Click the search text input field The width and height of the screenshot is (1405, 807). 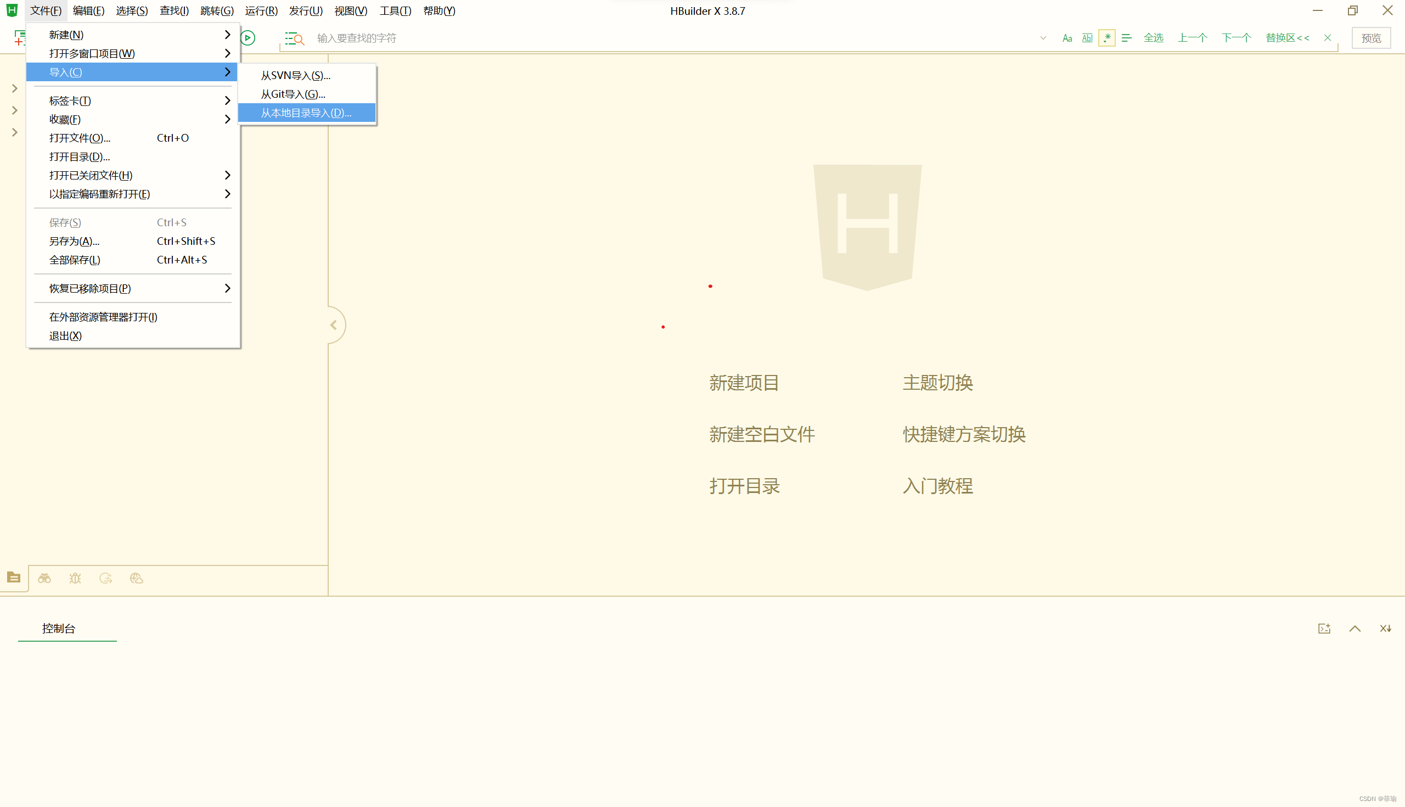coord(673,38)
